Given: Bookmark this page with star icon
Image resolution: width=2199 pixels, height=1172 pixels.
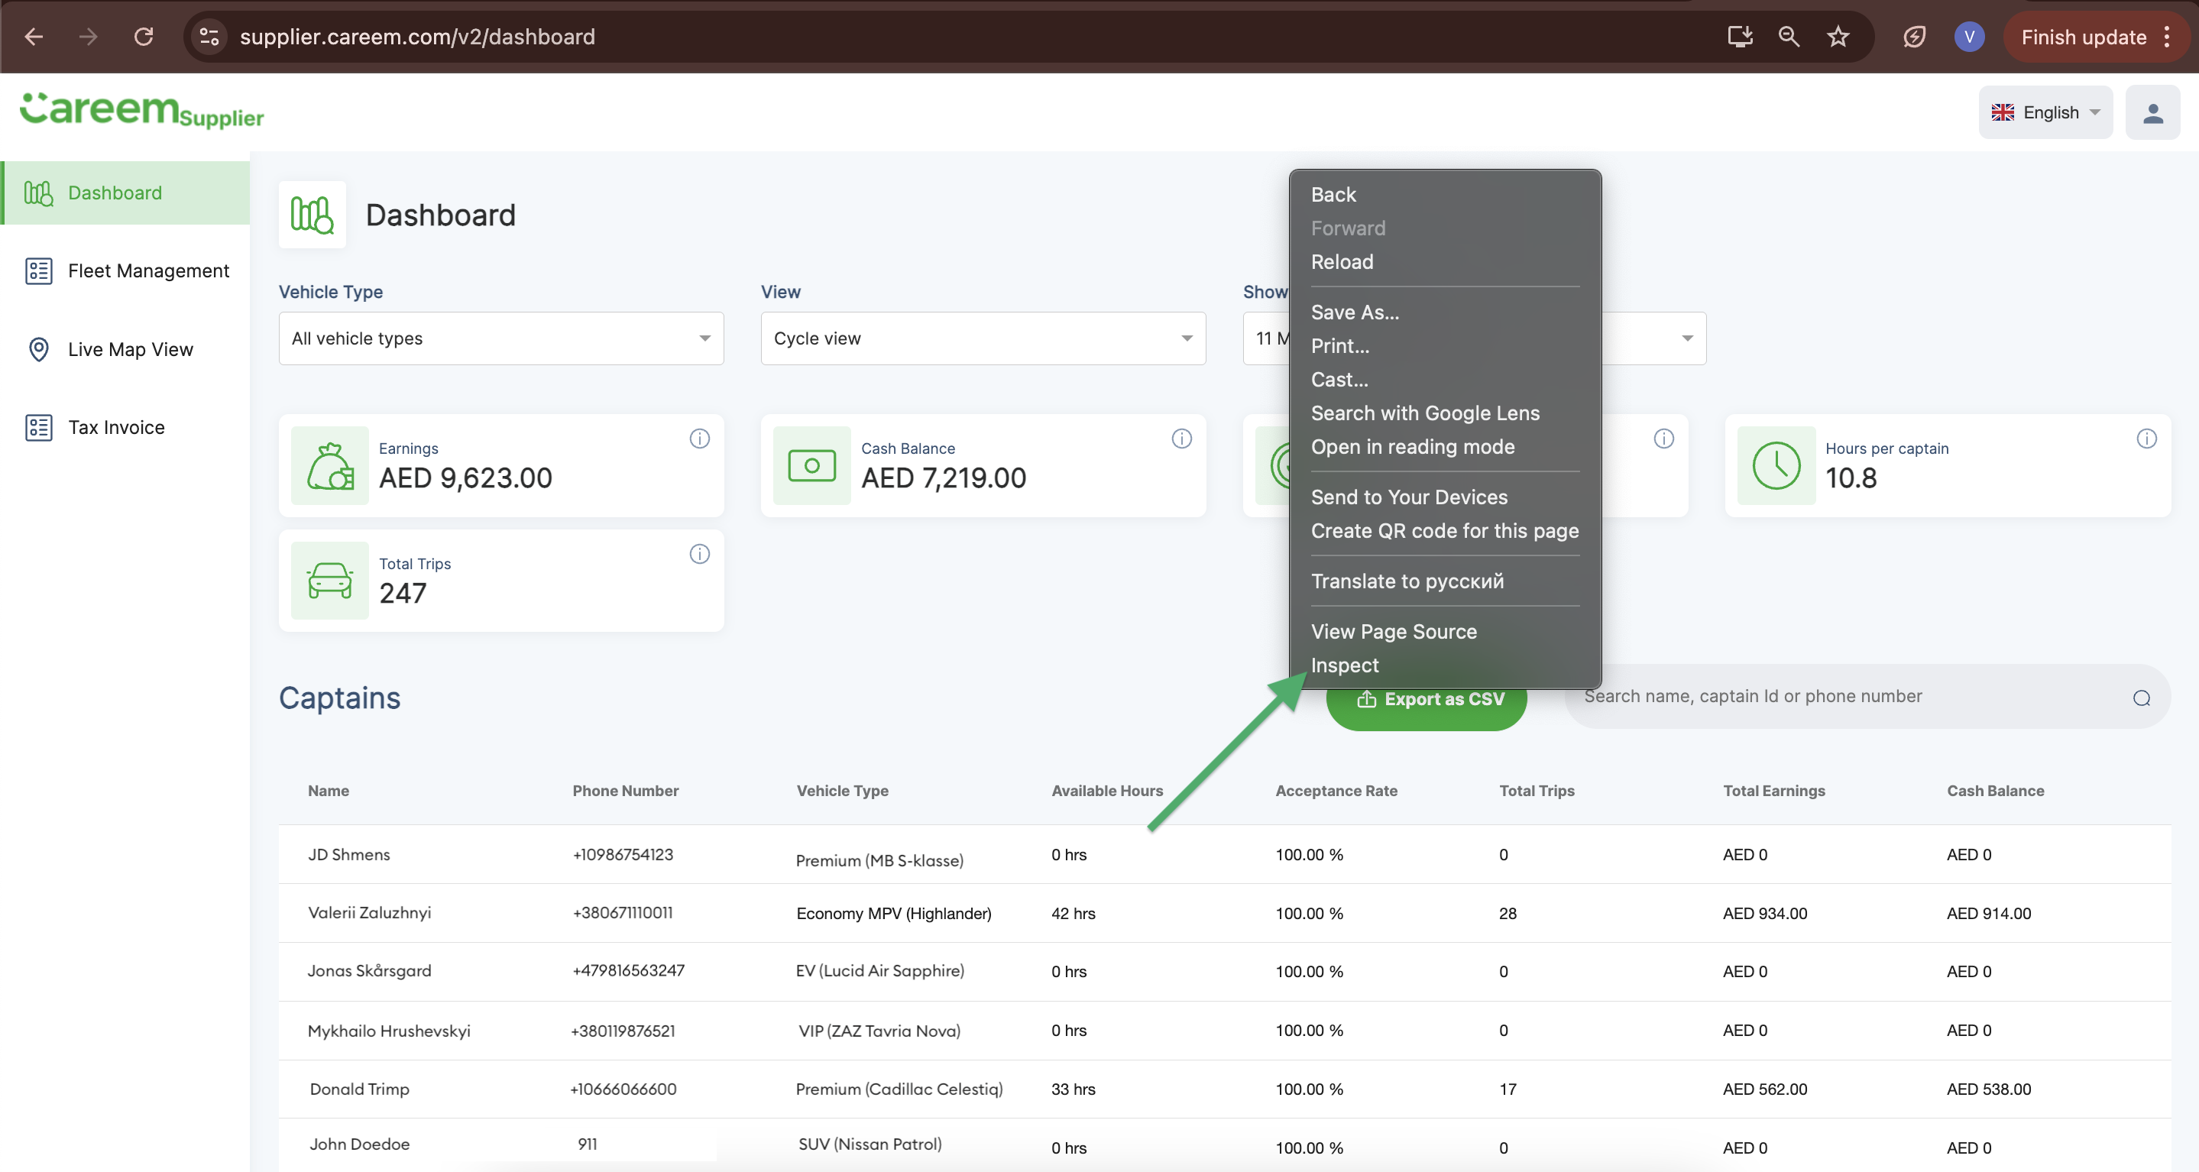Looking at the screenshot, I should pyautogui.click(x=1838, y=37).
